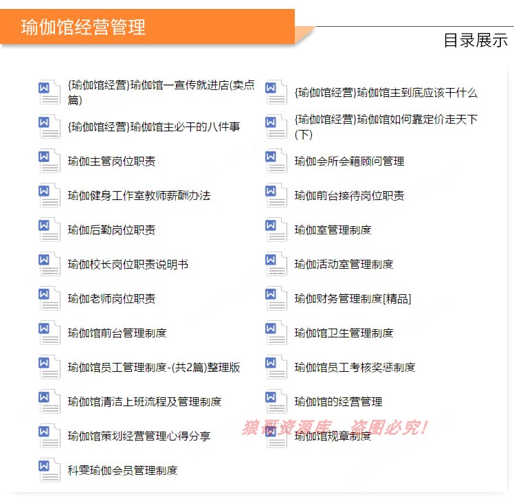The height and width of the screenshot is (501, 514).
Task: Click the file name 瑜伽老师岗位职责
Action: pyautogui.click(x=111, y=299)
